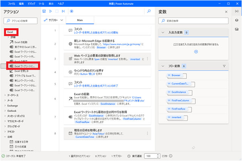Viewport: 242px width, 161px height.
Task: Click the eraser icon below flow variables
Action: point(193,148)
